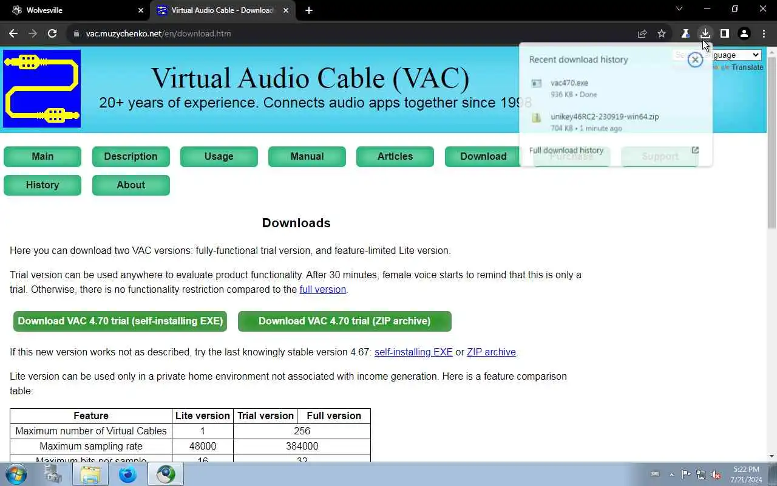The width and height of the screenshot is (777, 486).
Task: Open Chrome three-dot menu
Action: [x=764, y=33]
